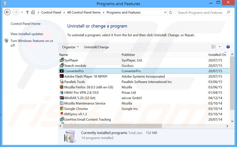Viewport: 237px width, 147px height.
Task: Click the Windows features shield icon
Action: (x=6, y=40)
